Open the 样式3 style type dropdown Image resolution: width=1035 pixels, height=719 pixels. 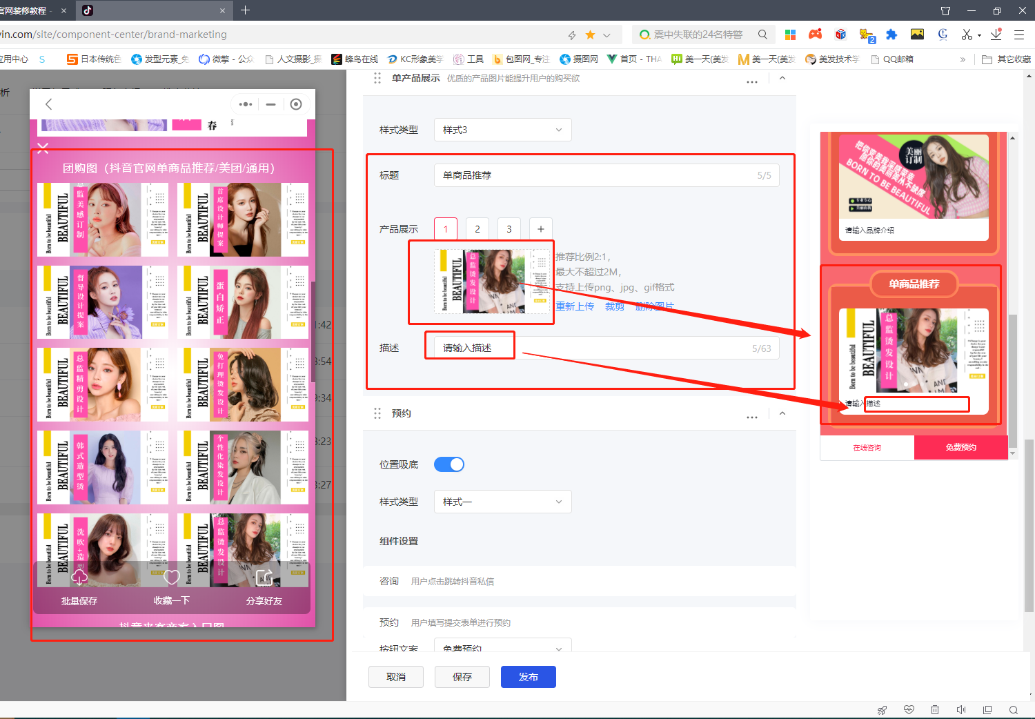[502, 130]
